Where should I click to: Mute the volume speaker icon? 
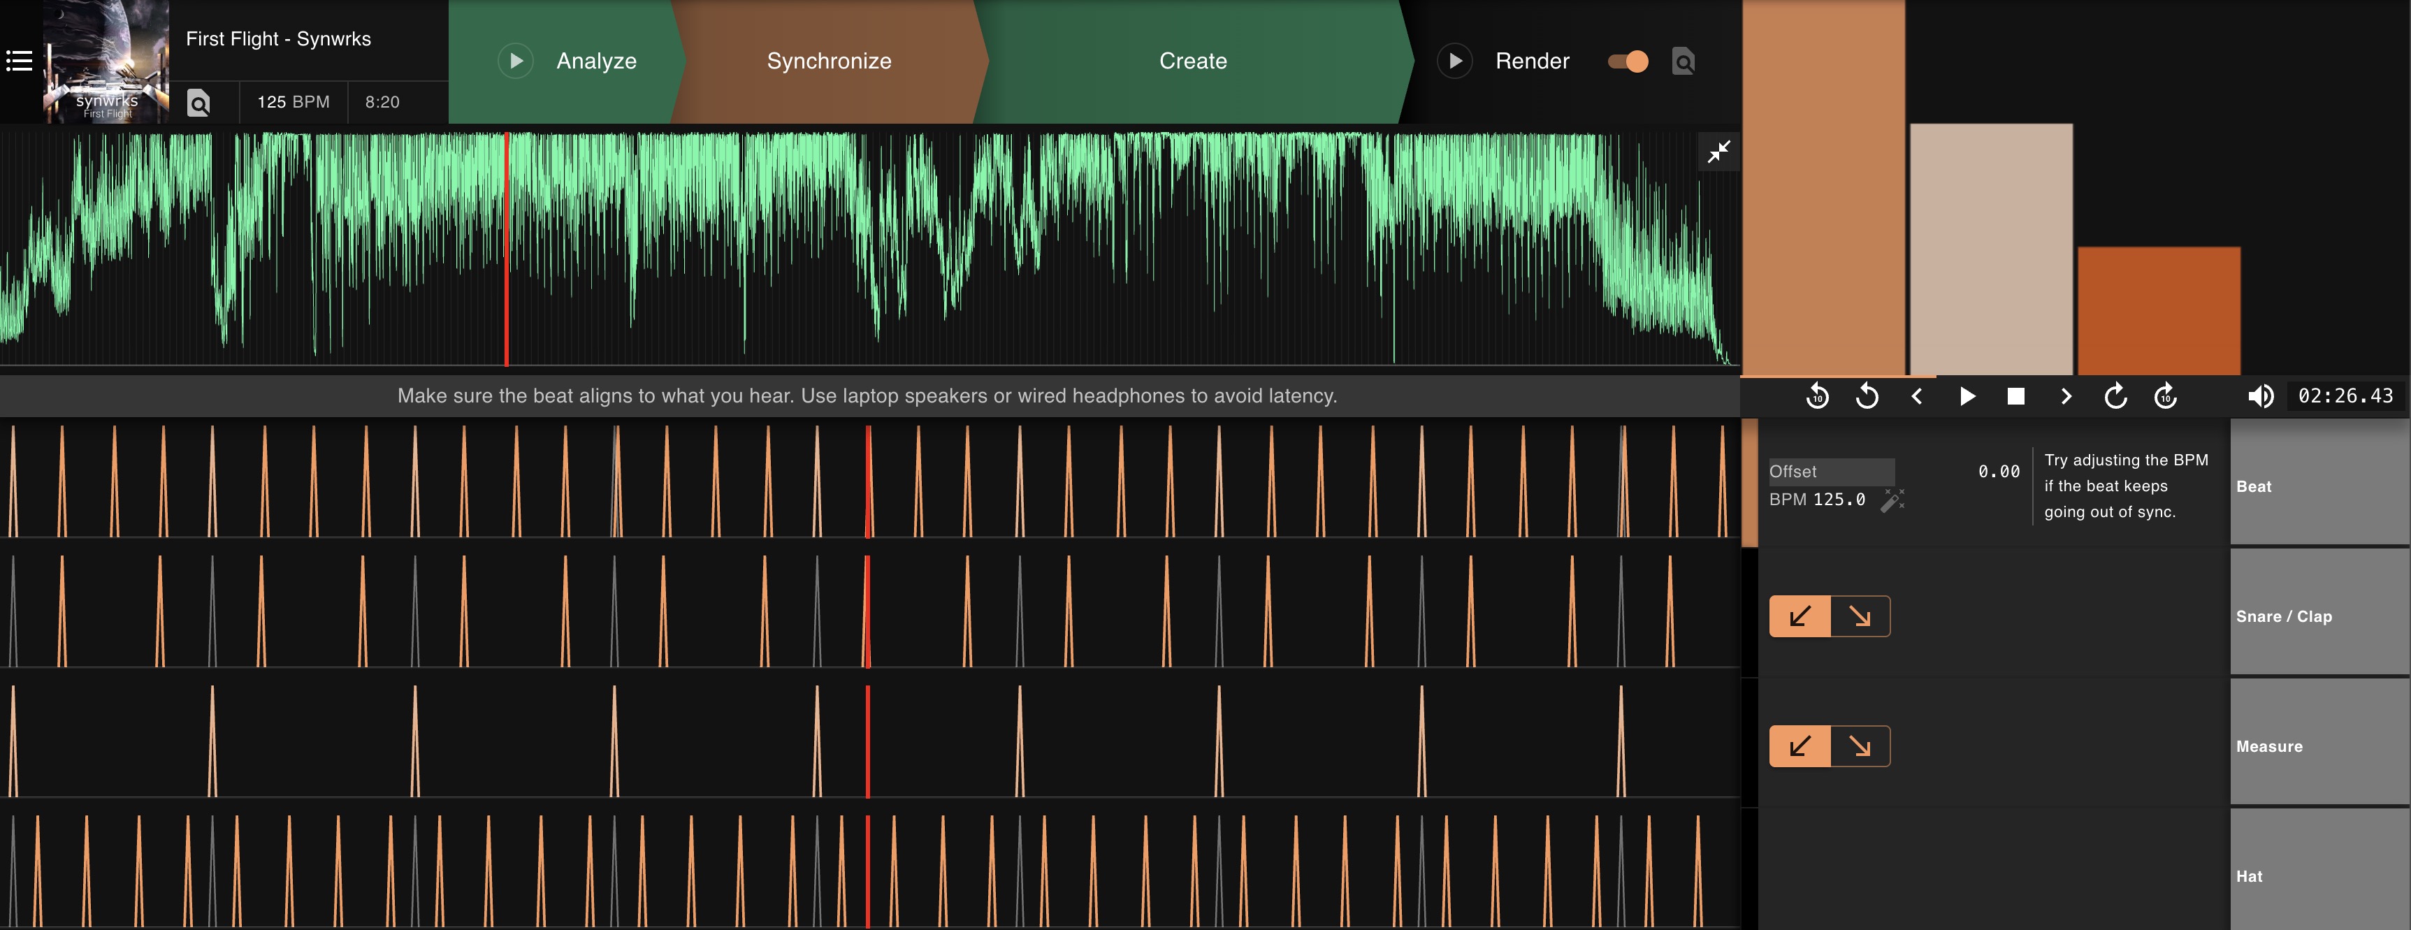(x=2260, y=395)
